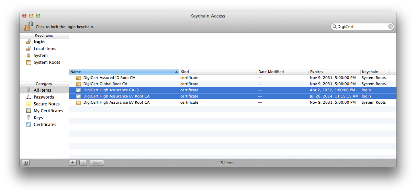Minimize the Keychain Access window
The image size is (416, 194).
pos(31,16)
